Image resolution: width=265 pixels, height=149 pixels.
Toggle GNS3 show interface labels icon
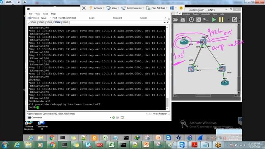point(199,20)
